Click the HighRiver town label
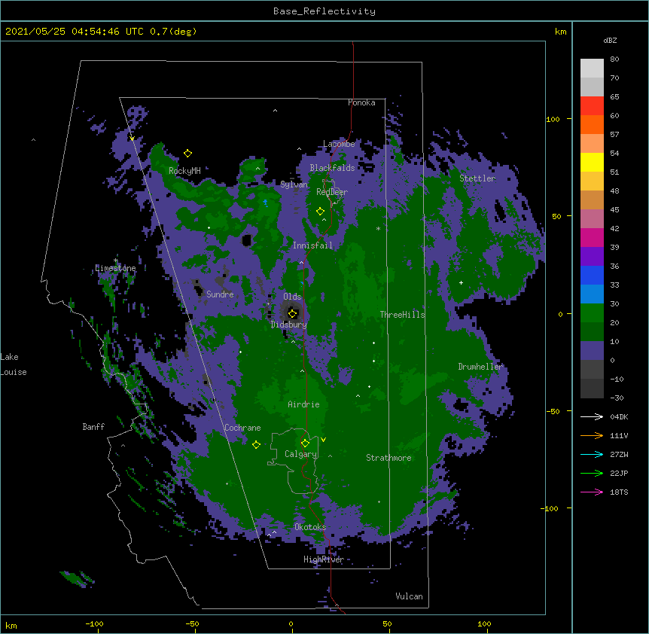649x634 pixels. point(324,559)
